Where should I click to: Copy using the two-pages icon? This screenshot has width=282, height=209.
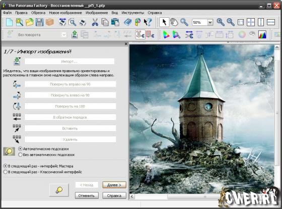coord(105,22)
